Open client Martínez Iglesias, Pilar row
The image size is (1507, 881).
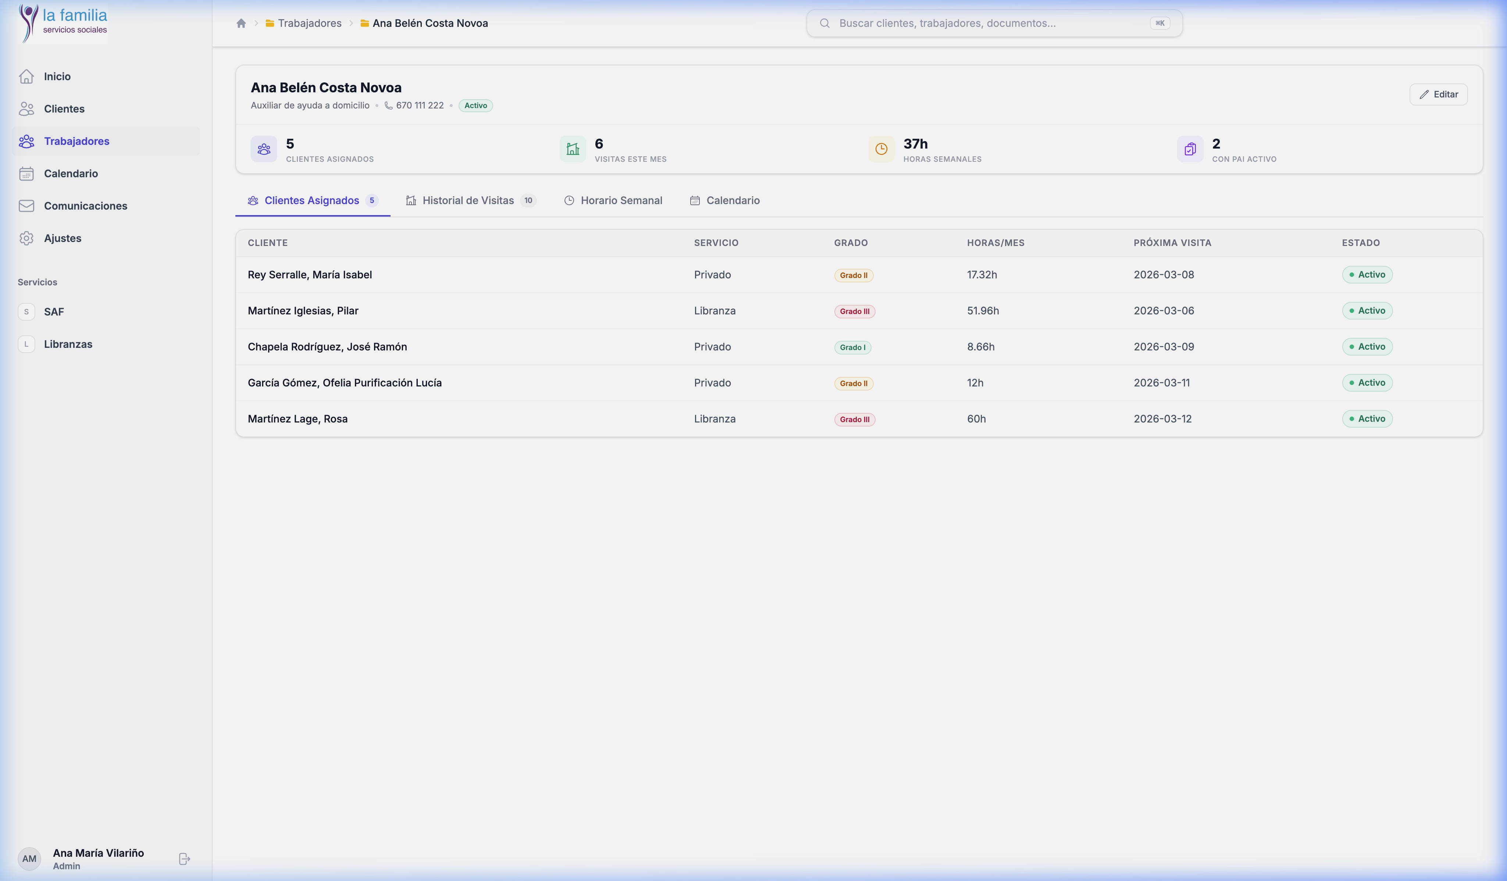pos(303,310)
